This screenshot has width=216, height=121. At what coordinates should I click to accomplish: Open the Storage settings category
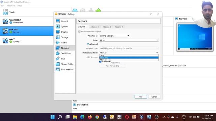pyautogui.click(x=65, y=37)
